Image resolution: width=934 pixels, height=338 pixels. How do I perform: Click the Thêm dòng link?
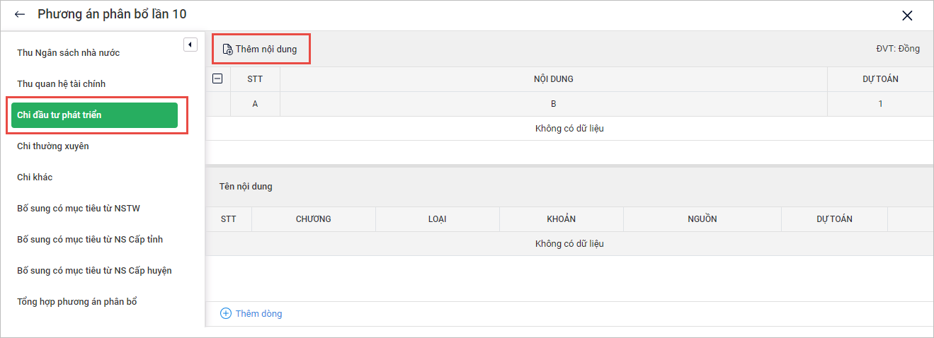click(x=258, y=313)
